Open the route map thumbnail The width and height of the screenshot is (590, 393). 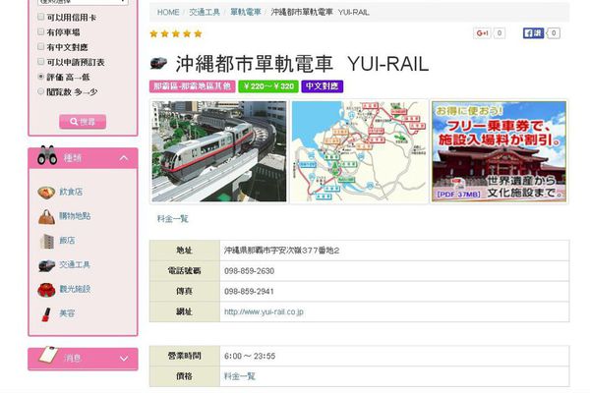click(359, 151)
